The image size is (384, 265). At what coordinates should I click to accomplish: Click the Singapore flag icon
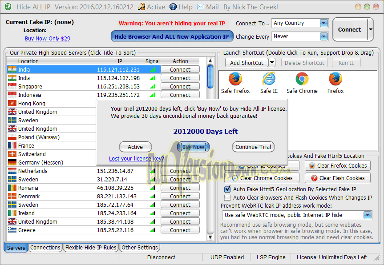pos(12,86)
